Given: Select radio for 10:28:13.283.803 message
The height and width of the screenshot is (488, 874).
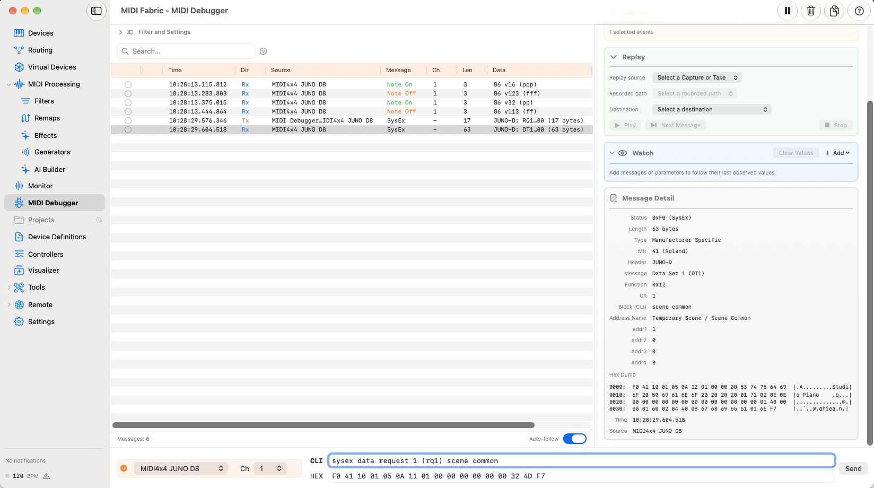Looking at the screenshot, I should 128,93.
